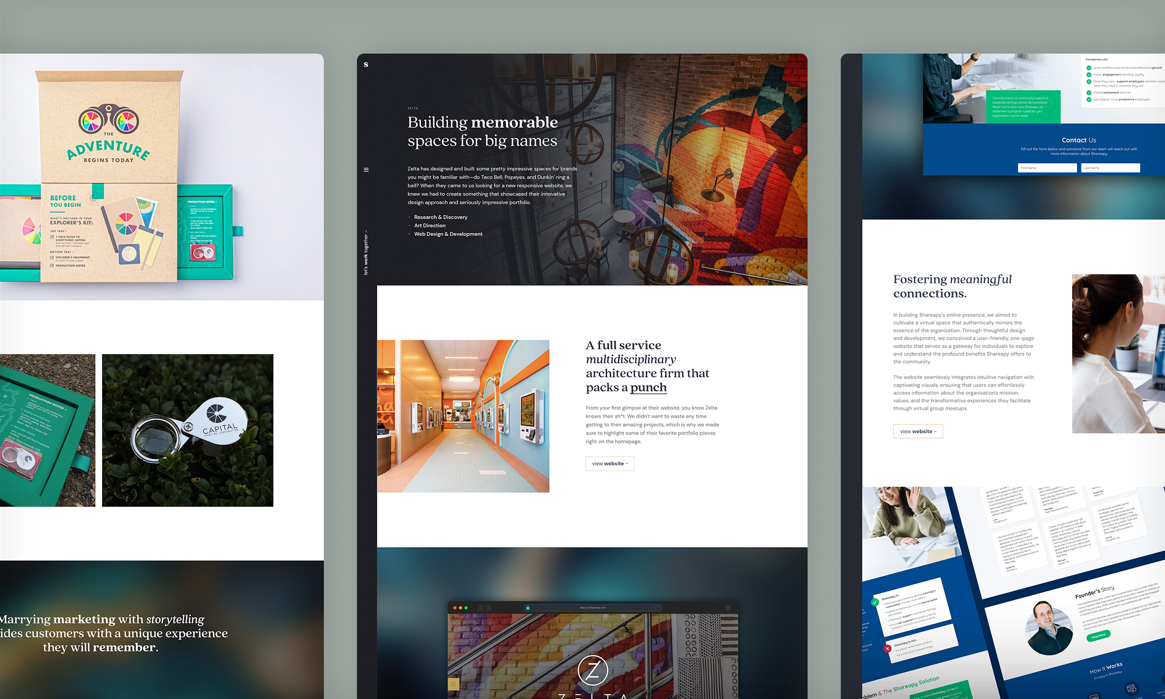Click the back arrow in the browser mockup
Image resolution: width=1165 pixels, height=699 pixels.
click(481, 608)
